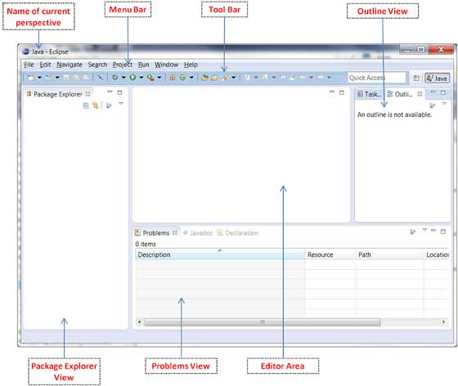Click the '0 items' text in Problems

click(x=146, y=244)
